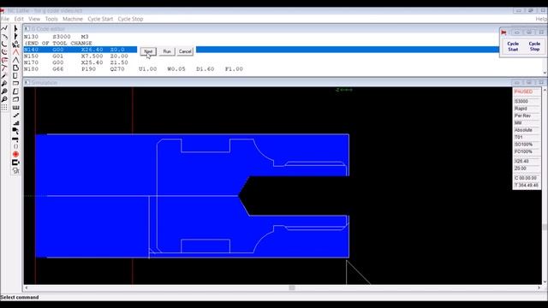Select the red caret-shaped toolbar icon
Viewport: 548px width, 308px height.
click(x=15, y=51)
